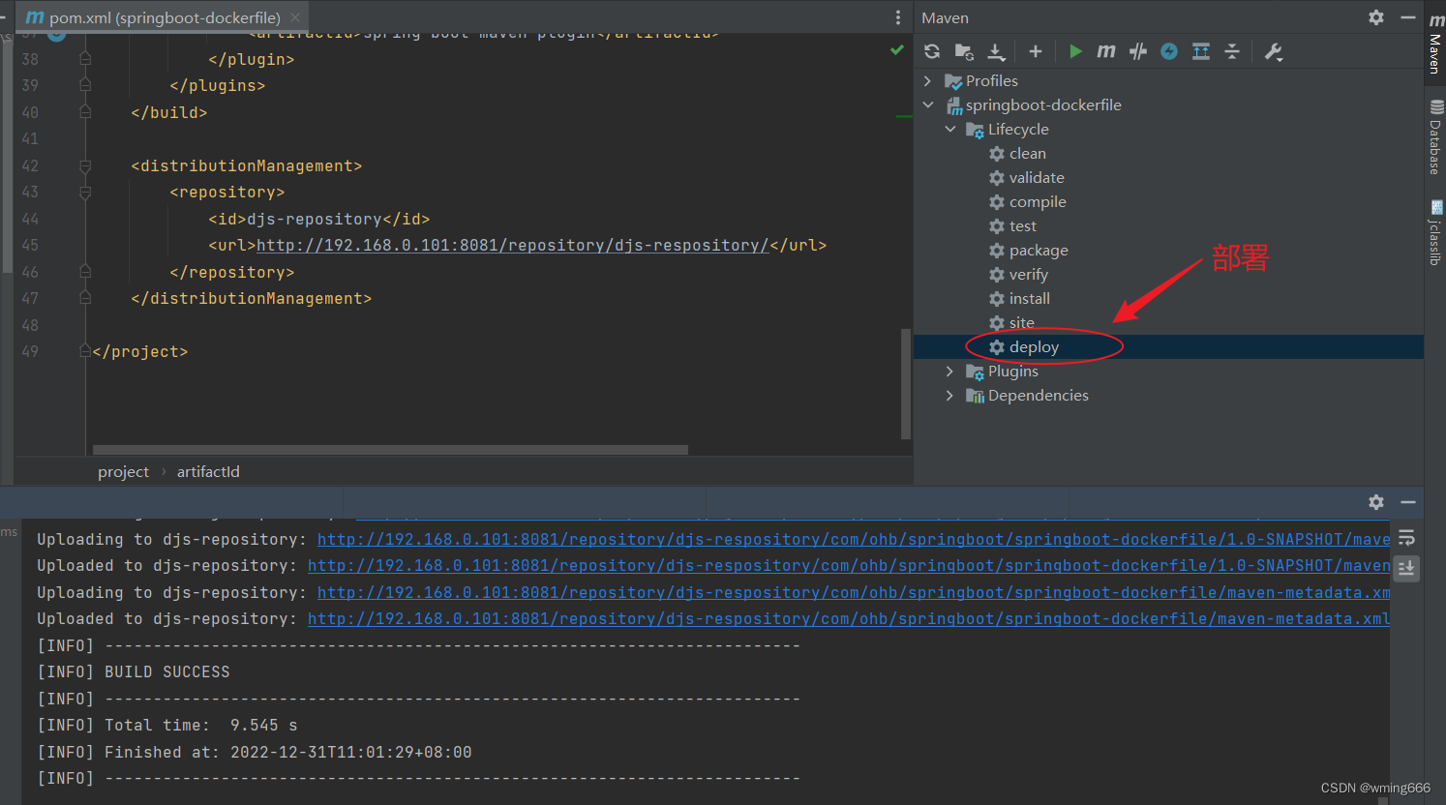This screenshot has width=1446, height=805.
Task: Collapse all nodes in Maven tree
Action: click(x=1232, y=51)
